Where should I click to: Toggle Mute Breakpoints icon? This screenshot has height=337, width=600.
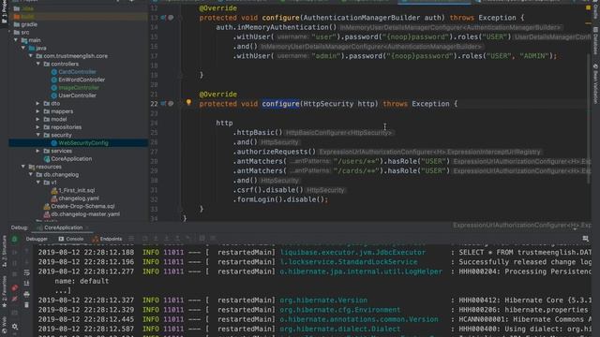[x=15, y=299]
